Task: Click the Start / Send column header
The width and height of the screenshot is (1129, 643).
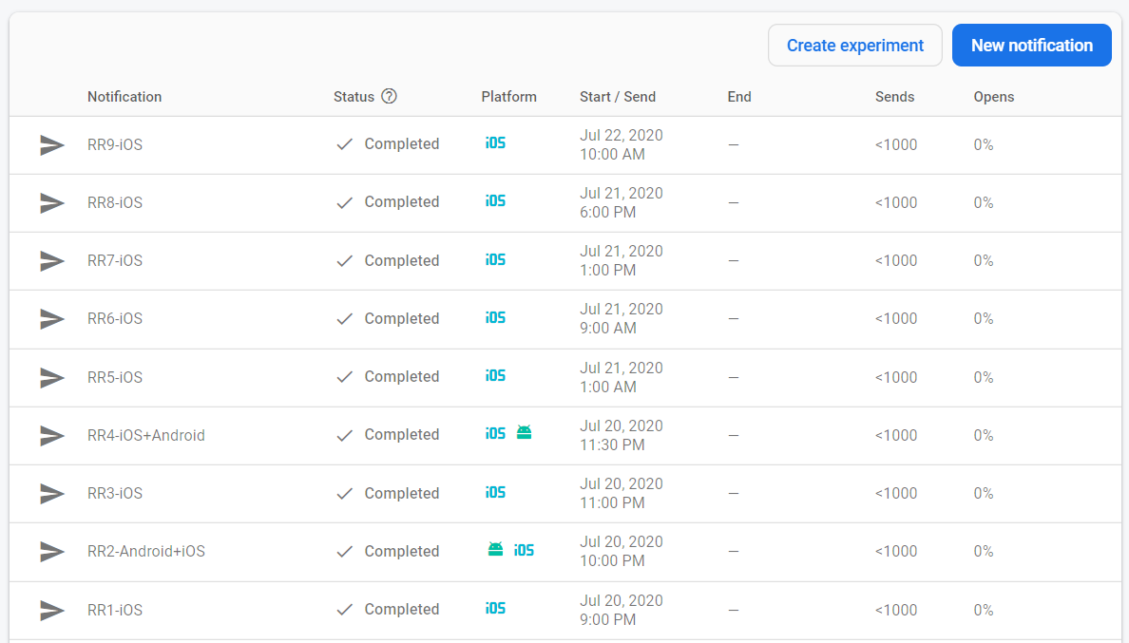Action: coord(618,96)
